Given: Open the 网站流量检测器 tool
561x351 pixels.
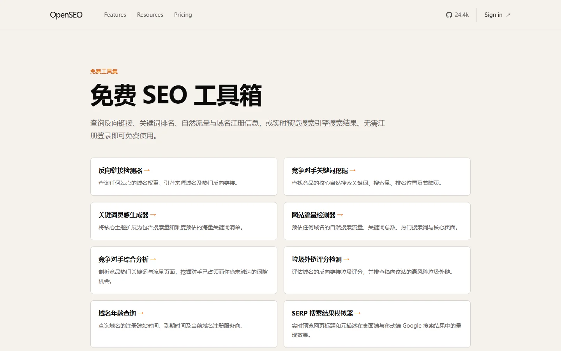Looking at the screenshot, I should [x=377, y=221].
